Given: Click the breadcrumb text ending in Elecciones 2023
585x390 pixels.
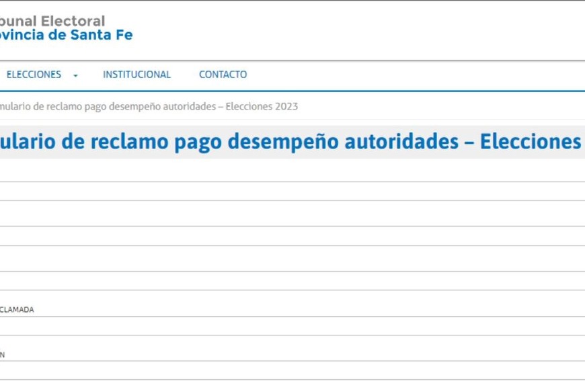Looking at the screenshot, I should [x=148, y=106].
